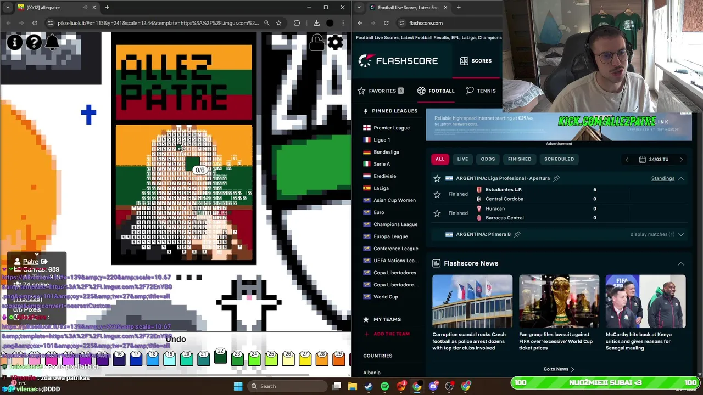Screen dimensions: 703x395
Task: Reload the pikseliuok.lt page
Action: click(35, 23)
